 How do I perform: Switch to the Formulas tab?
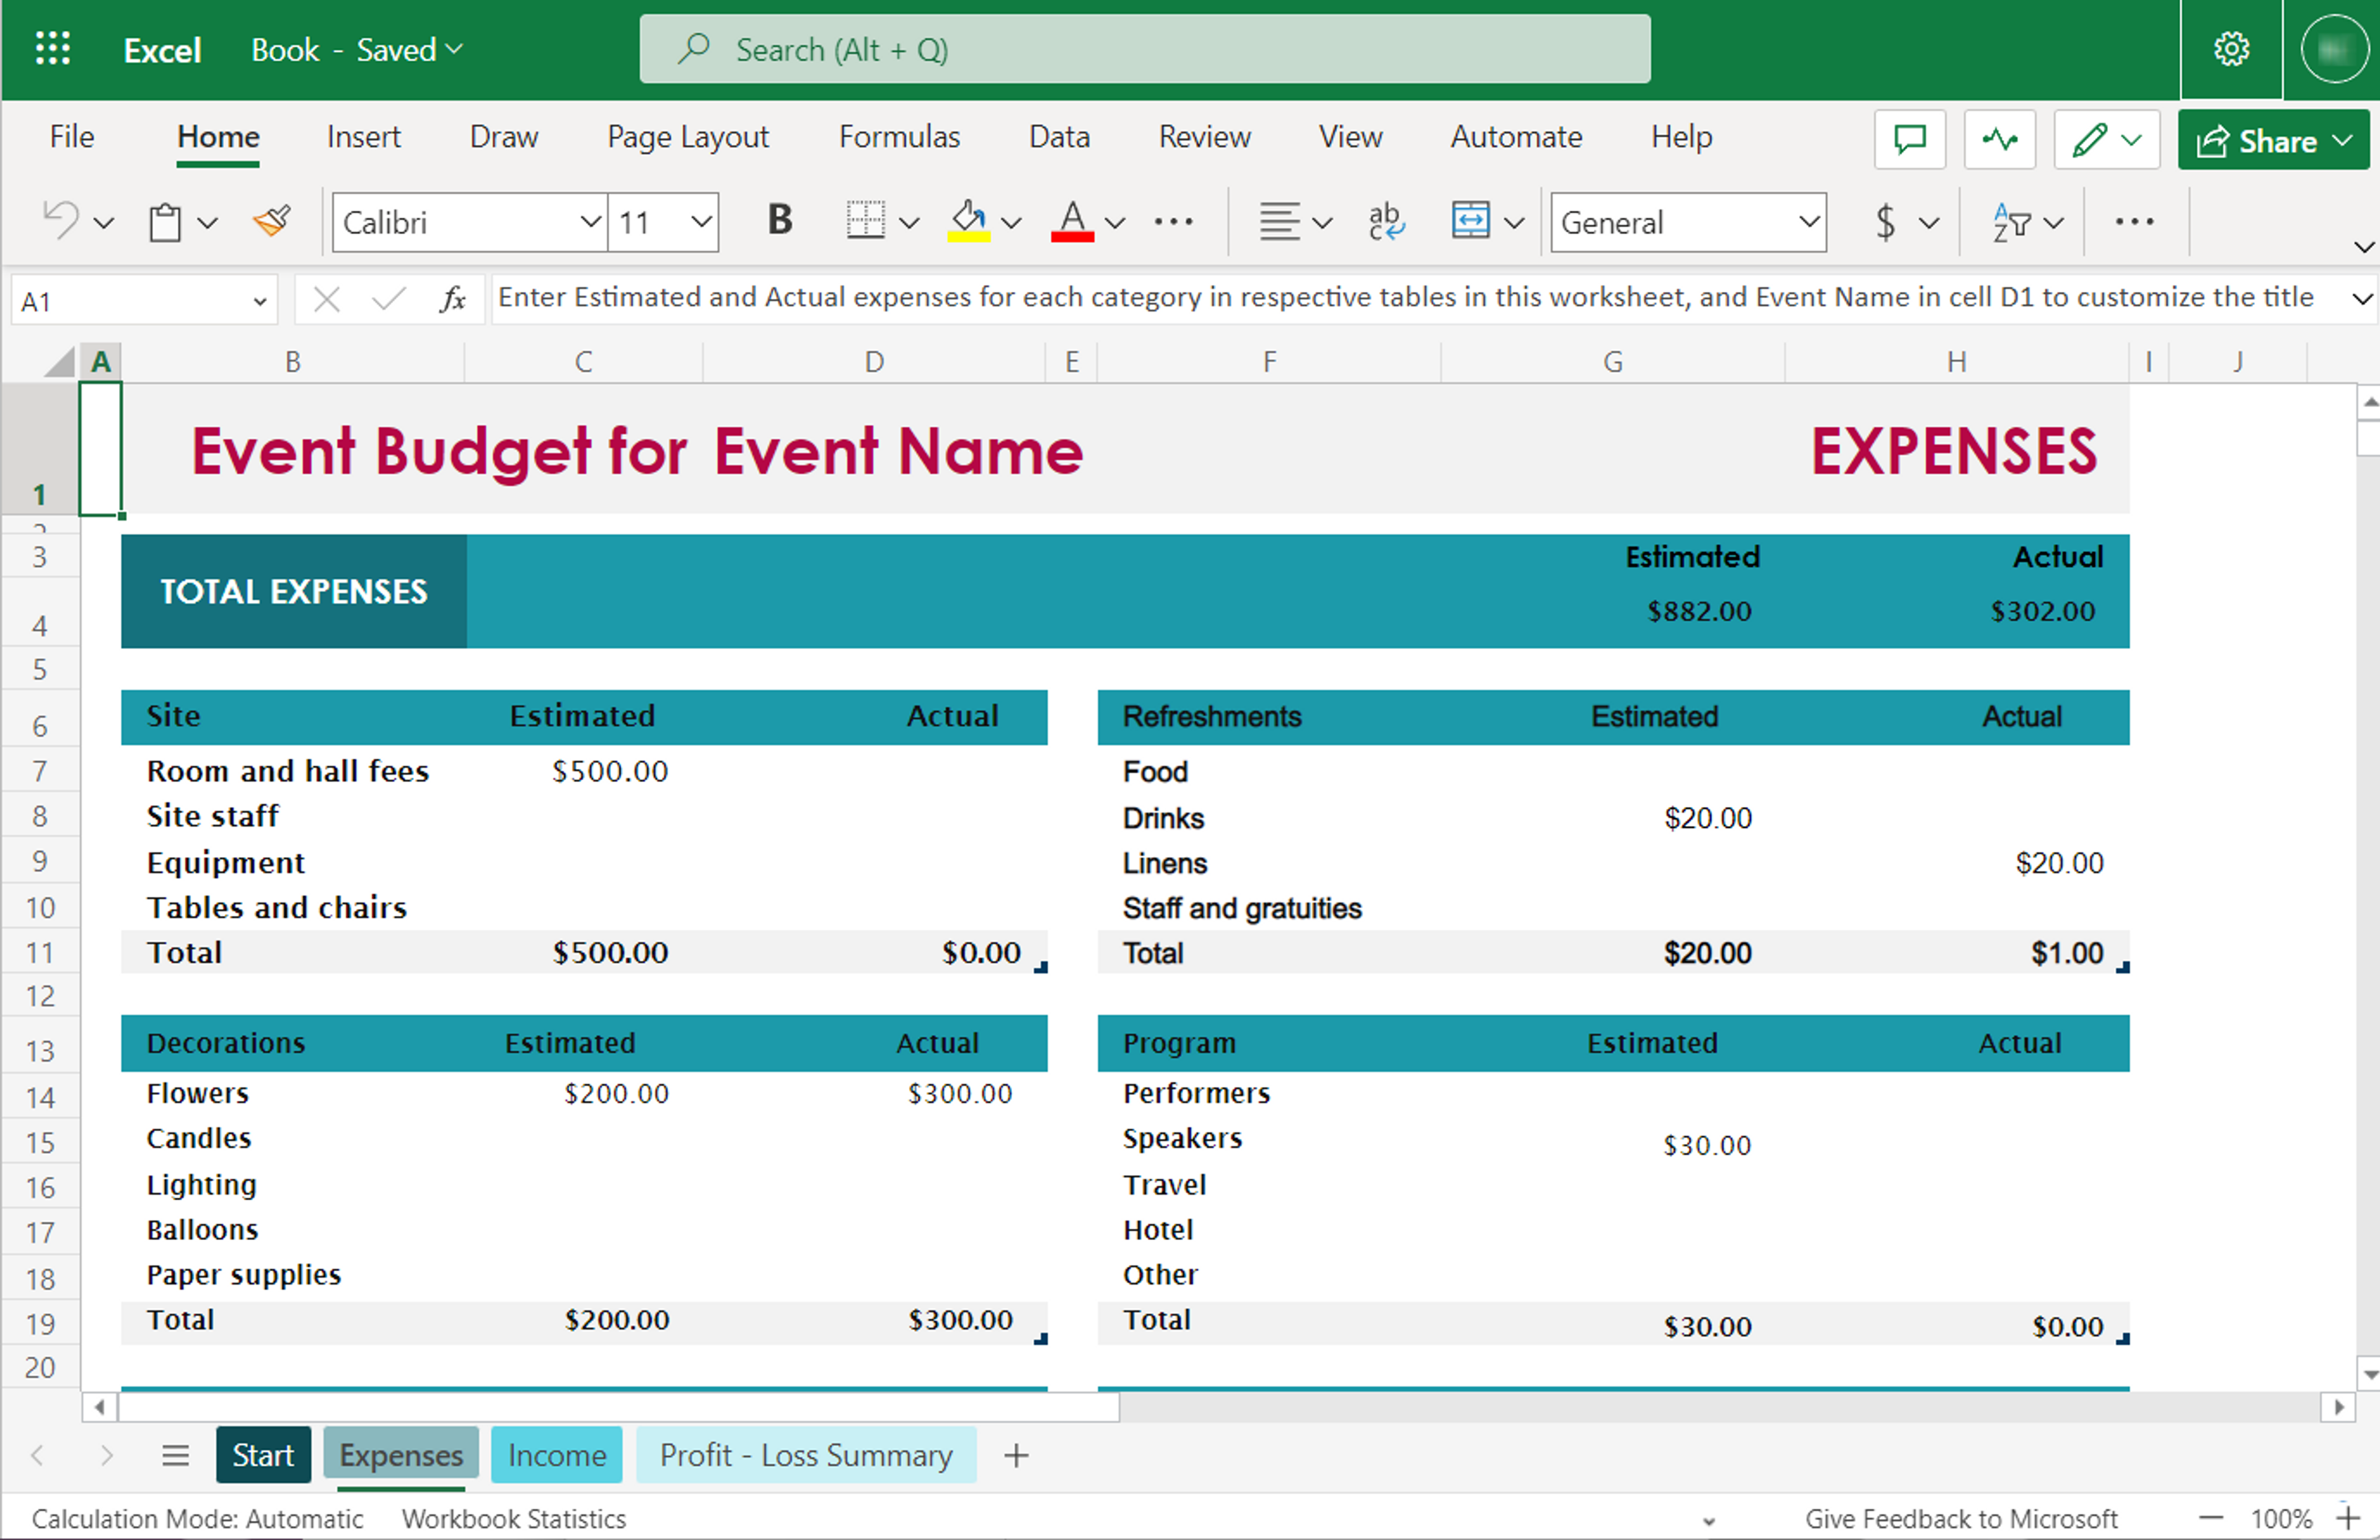tap(899, 137)
